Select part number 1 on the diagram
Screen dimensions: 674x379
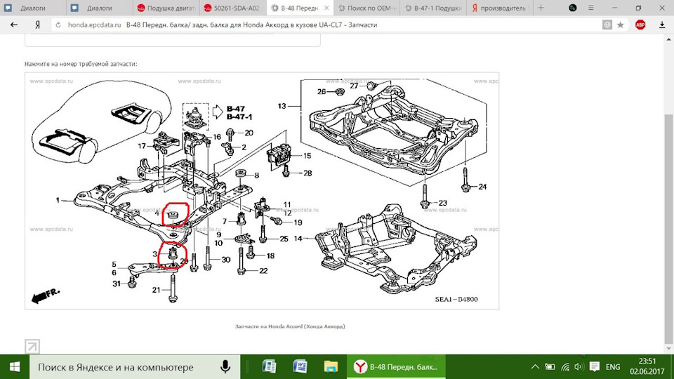coord(58,200)
